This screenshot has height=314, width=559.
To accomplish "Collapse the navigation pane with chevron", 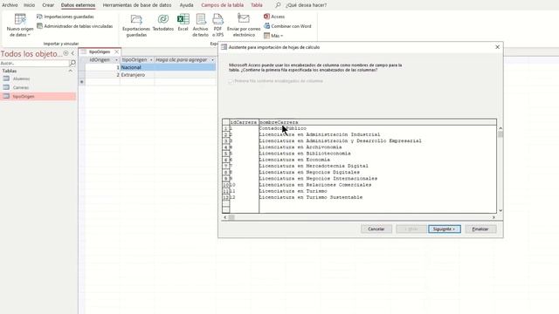I will coord(72,53).
